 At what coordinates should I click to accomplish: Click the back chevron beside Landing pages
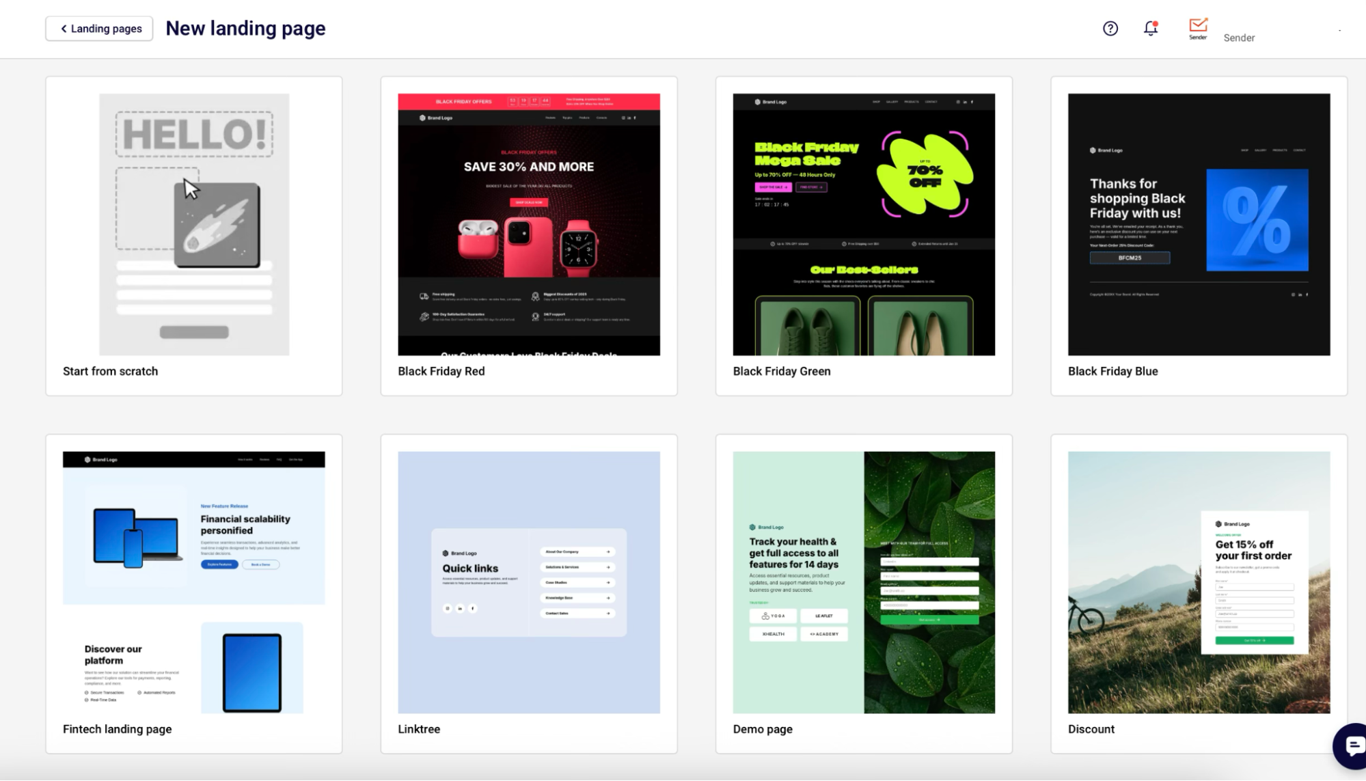[x=63, y=28]
